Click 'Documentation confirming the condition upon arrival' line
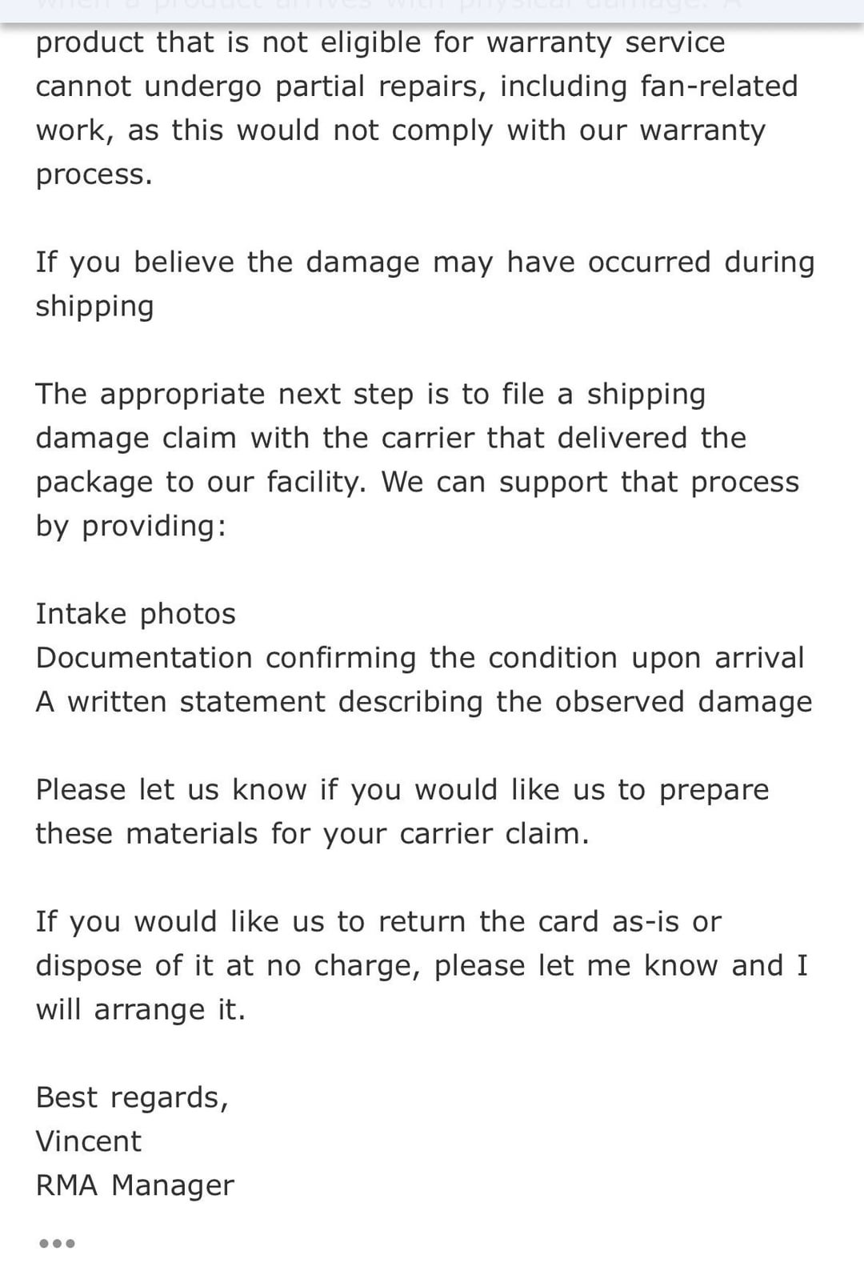The height and width of the screenshot is (1267, 864). tap(420, 658)
